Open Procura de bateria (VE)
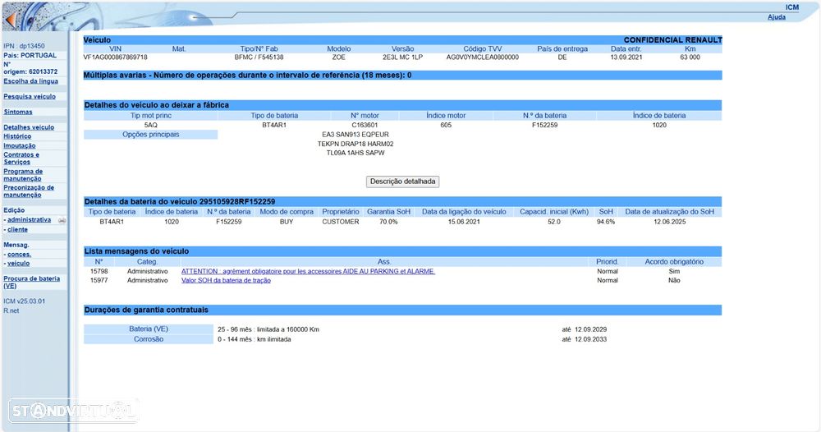This screenshot has height=432, width=821. pyautogui.click(x=31, y=283)
